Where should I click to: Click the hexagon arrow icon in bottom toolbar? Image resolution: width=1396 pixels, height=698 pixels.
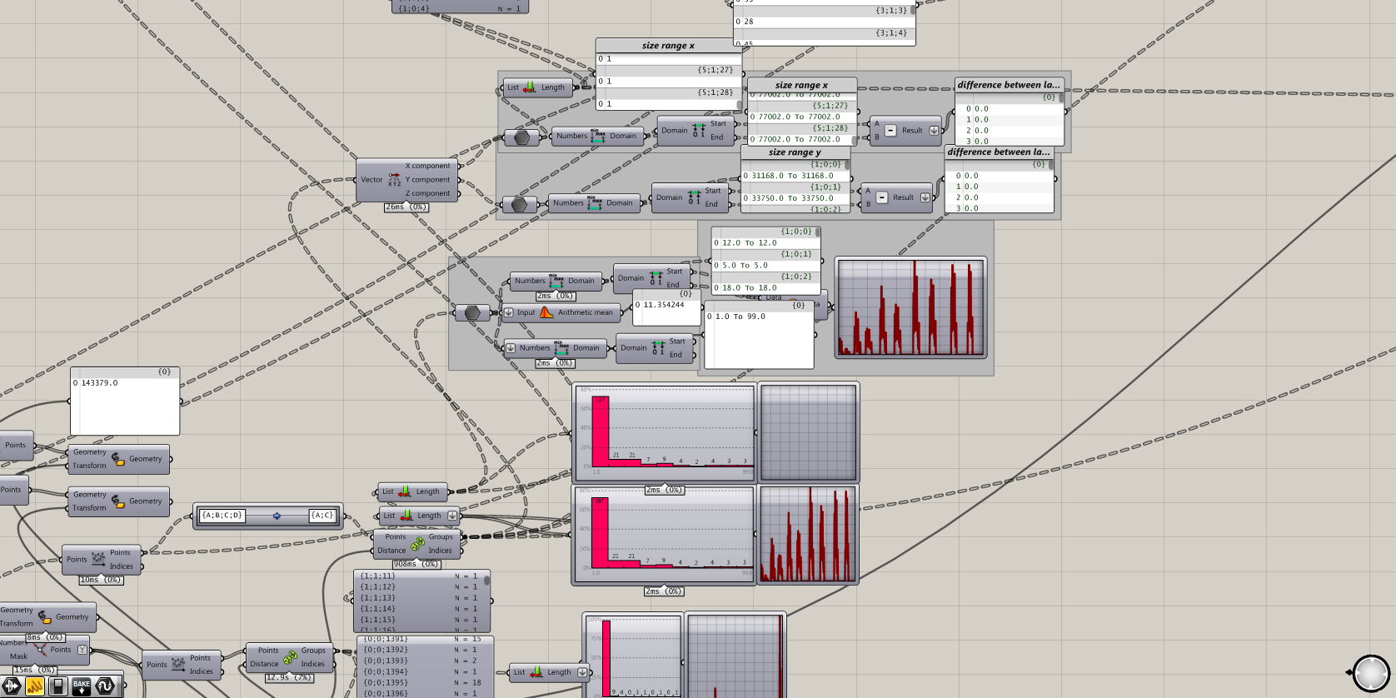tap(11, 686)
